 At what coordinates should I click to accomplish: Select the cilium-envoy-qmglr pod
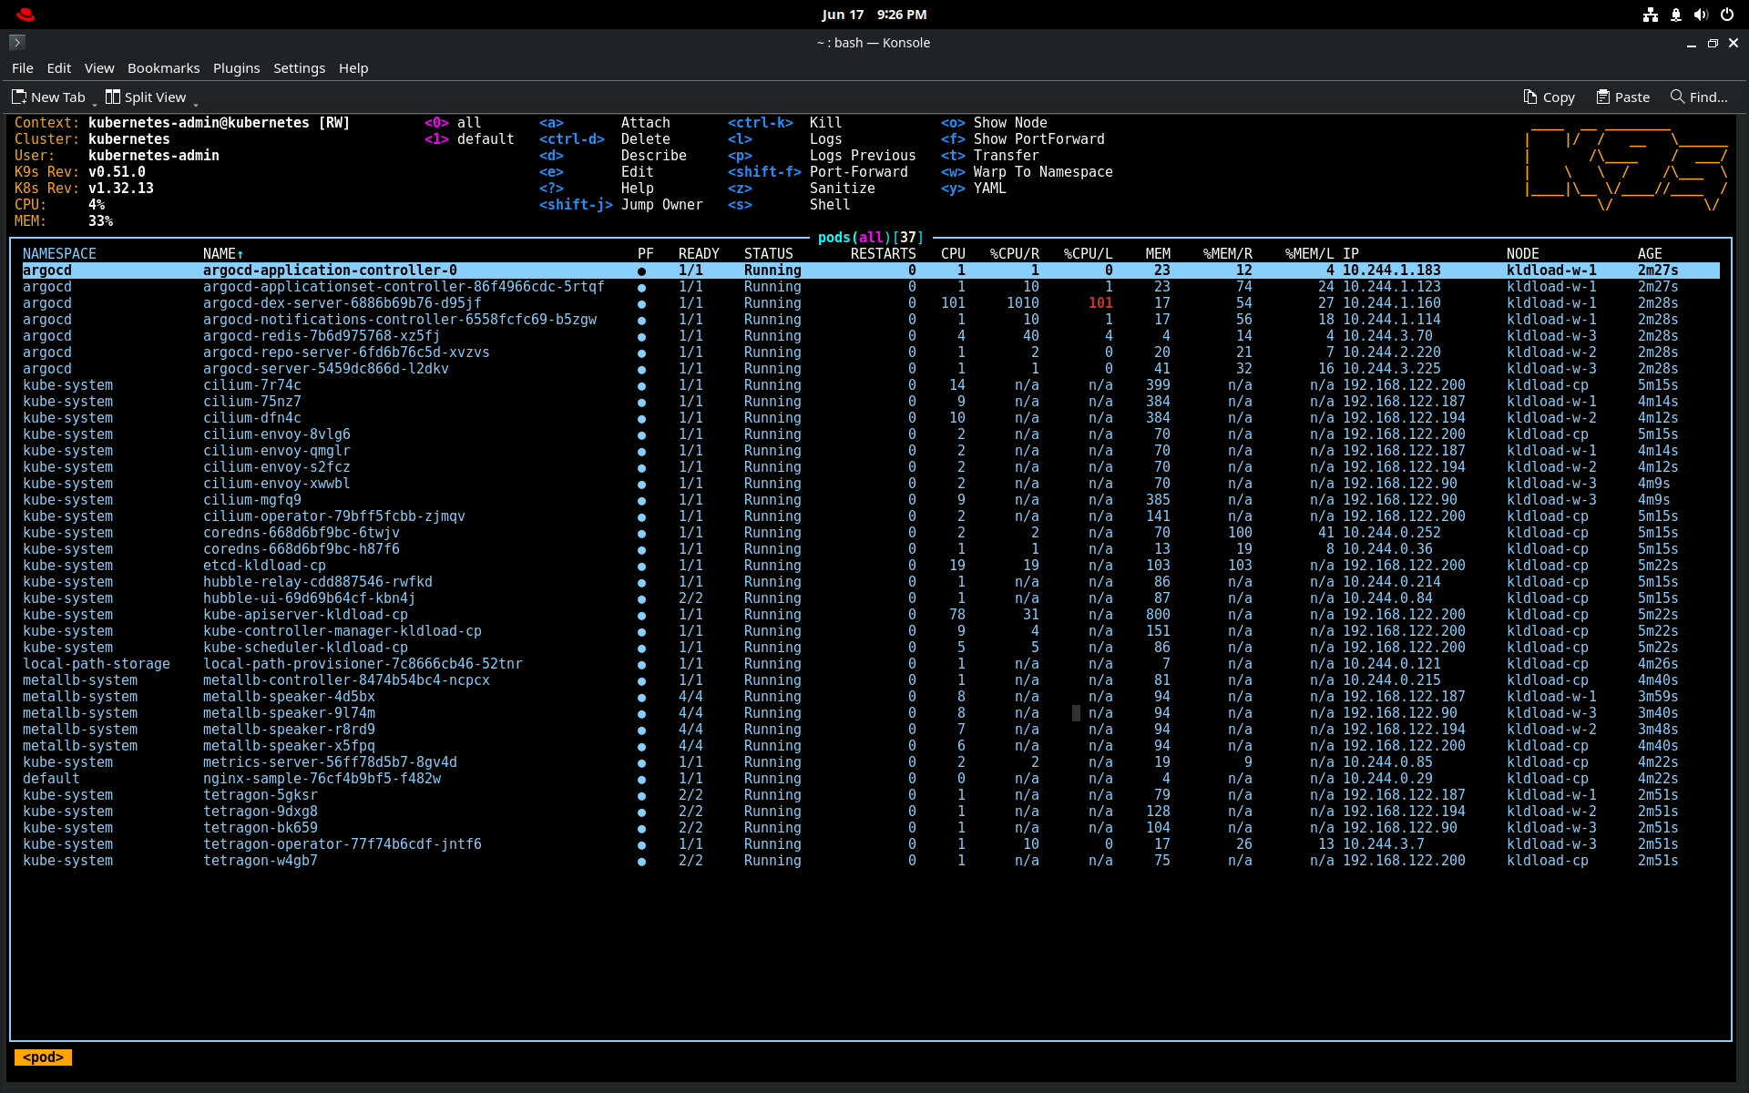tap(276, 451)
